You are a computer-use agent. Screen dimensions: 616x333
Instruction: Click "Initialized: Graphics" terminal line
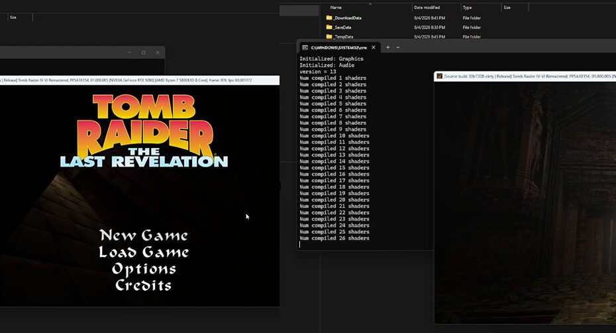pos(332,59)
